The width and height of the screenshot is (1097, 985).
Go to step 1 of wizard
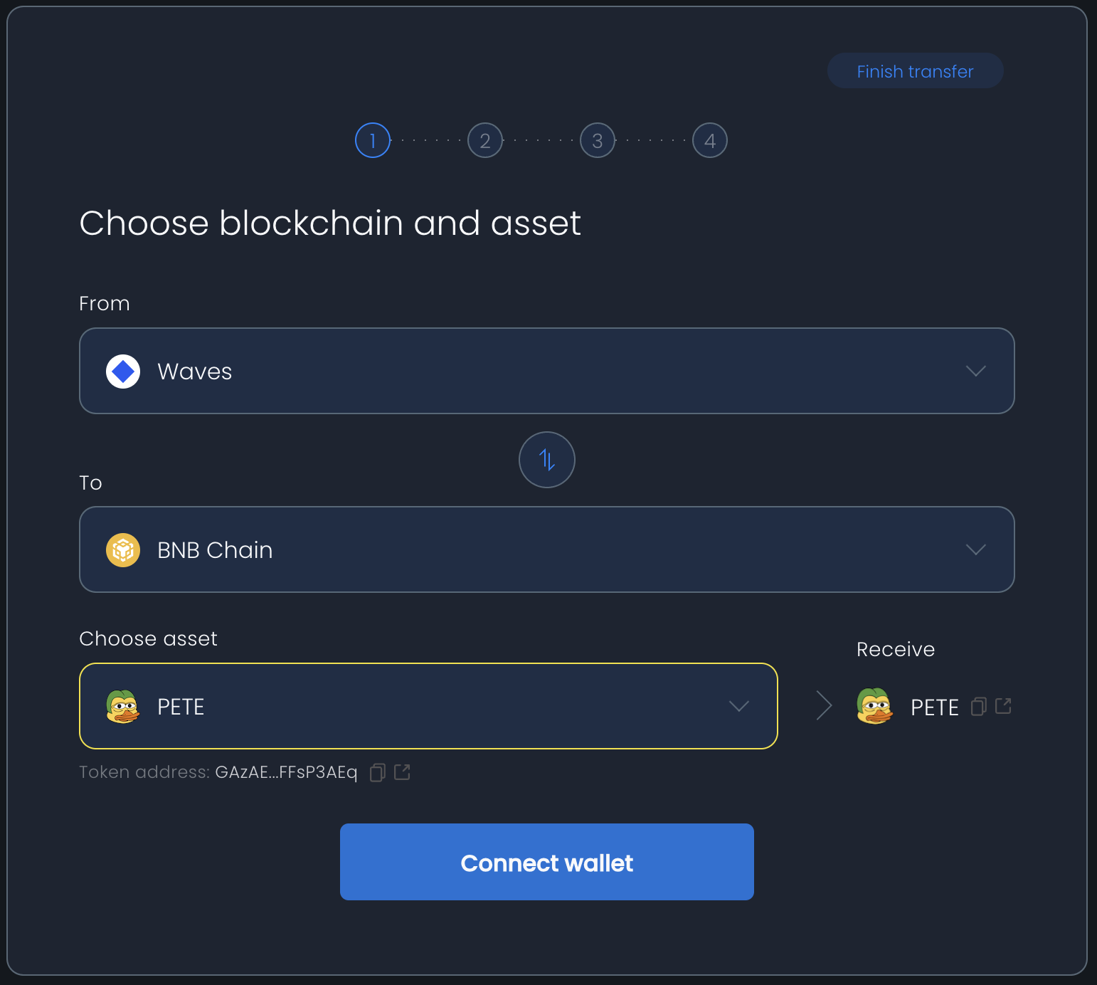pyautogui.click(x=373, y=140)
